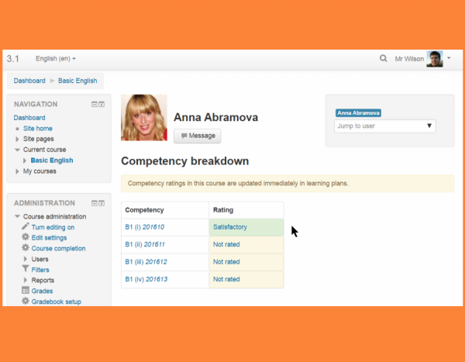Open the Jump to user dropdown
The height and width of the screenshot is (362, 465).
point(384,126)
